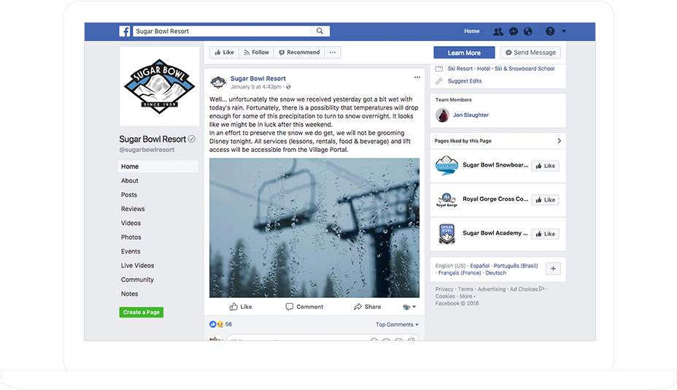Expand Pages liked by this Page chevron

pyautogui.click(x=559, y=141)
